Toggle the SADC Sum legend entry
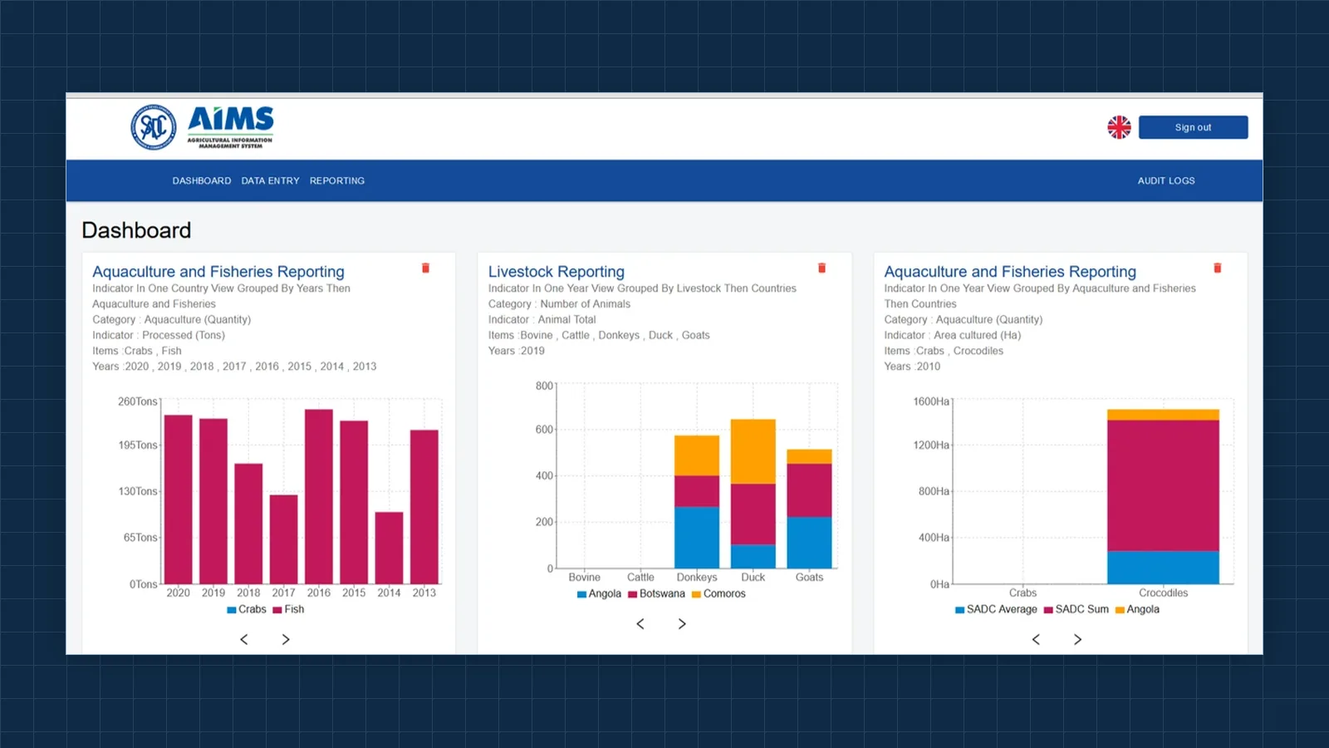The image size is (1329, 748). pyautogui.click(x=1076, y=609)
